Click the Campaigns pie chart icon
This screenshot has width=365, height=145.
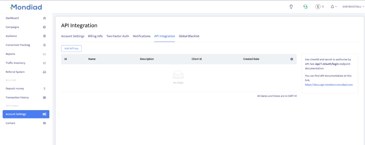click(x=45, y=27)
